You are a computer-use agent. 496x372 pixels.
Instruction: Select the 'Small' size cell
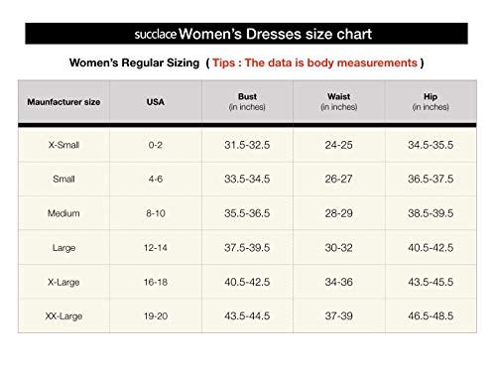[x=63, y=179]
